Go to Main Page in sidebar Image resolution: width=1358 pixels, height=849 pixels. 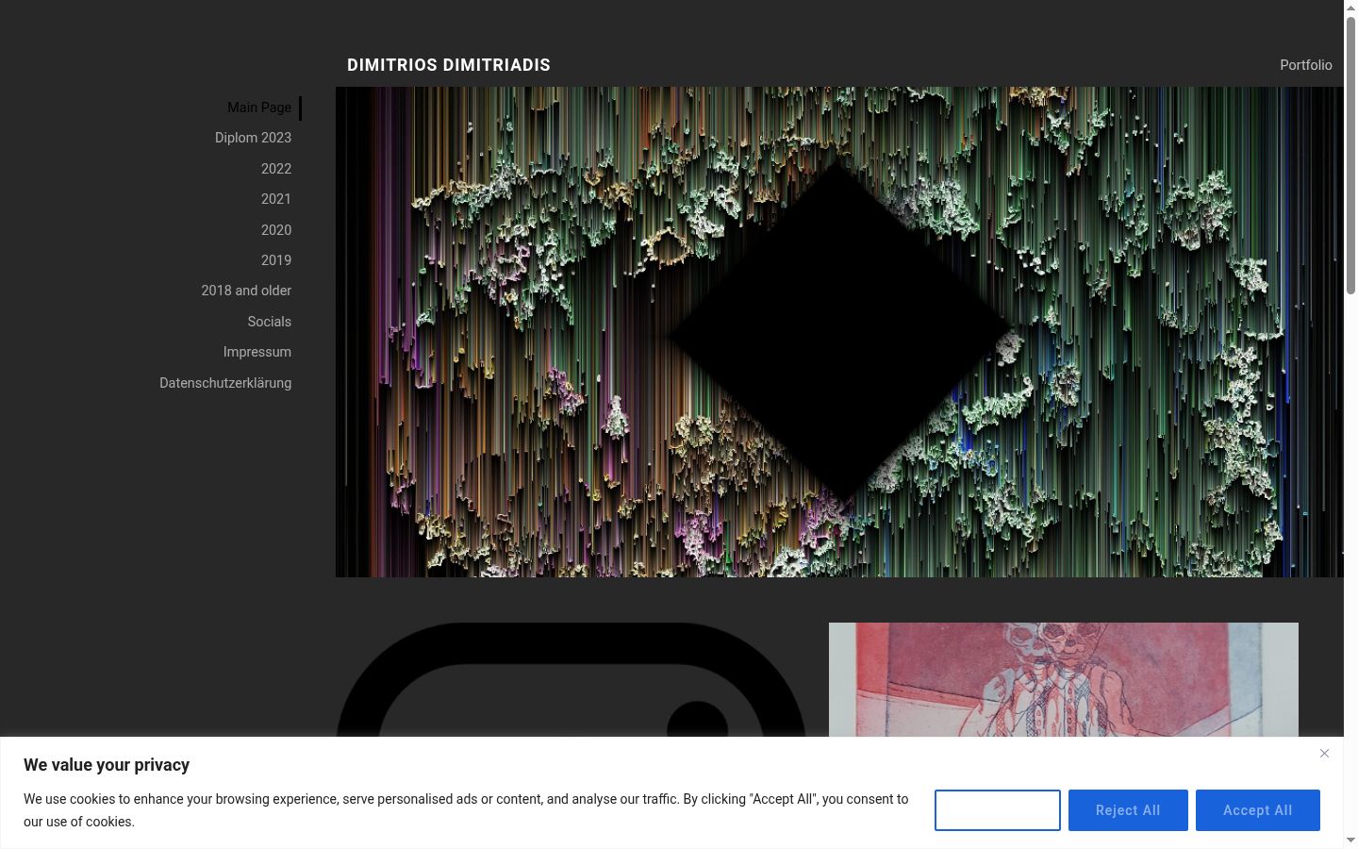(x=259, y=108)
